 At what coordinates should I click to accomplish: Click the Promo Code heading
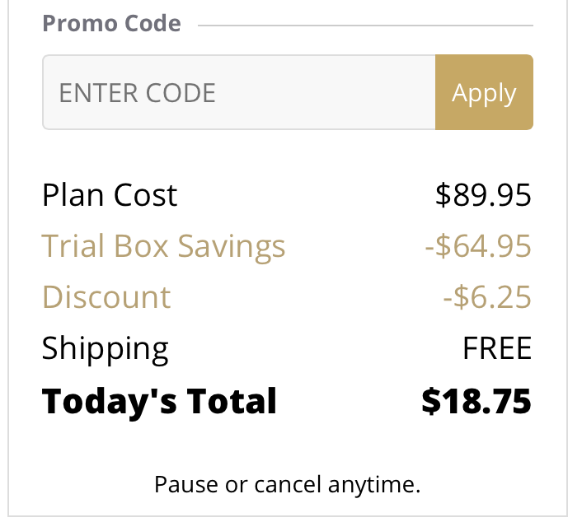111,23
